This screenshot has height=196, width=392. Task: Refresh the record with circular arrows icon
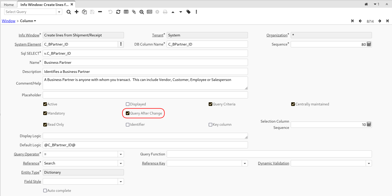tap(118, 12)
